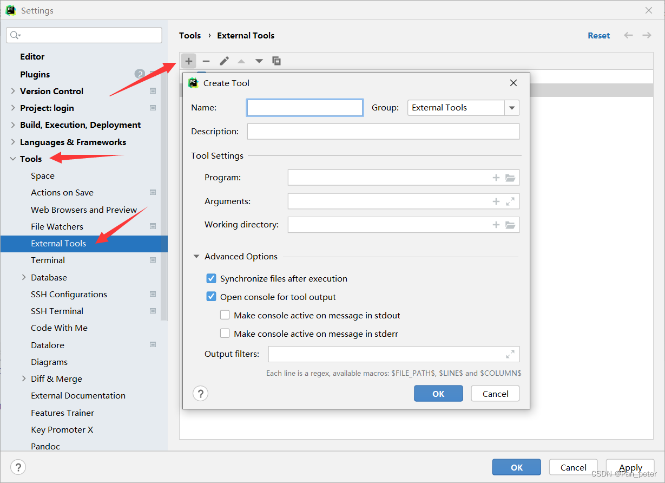This screenshot has height=483, width=665.
Task: Uncheck Synchronize files after execution
Action: click(212, 279)
